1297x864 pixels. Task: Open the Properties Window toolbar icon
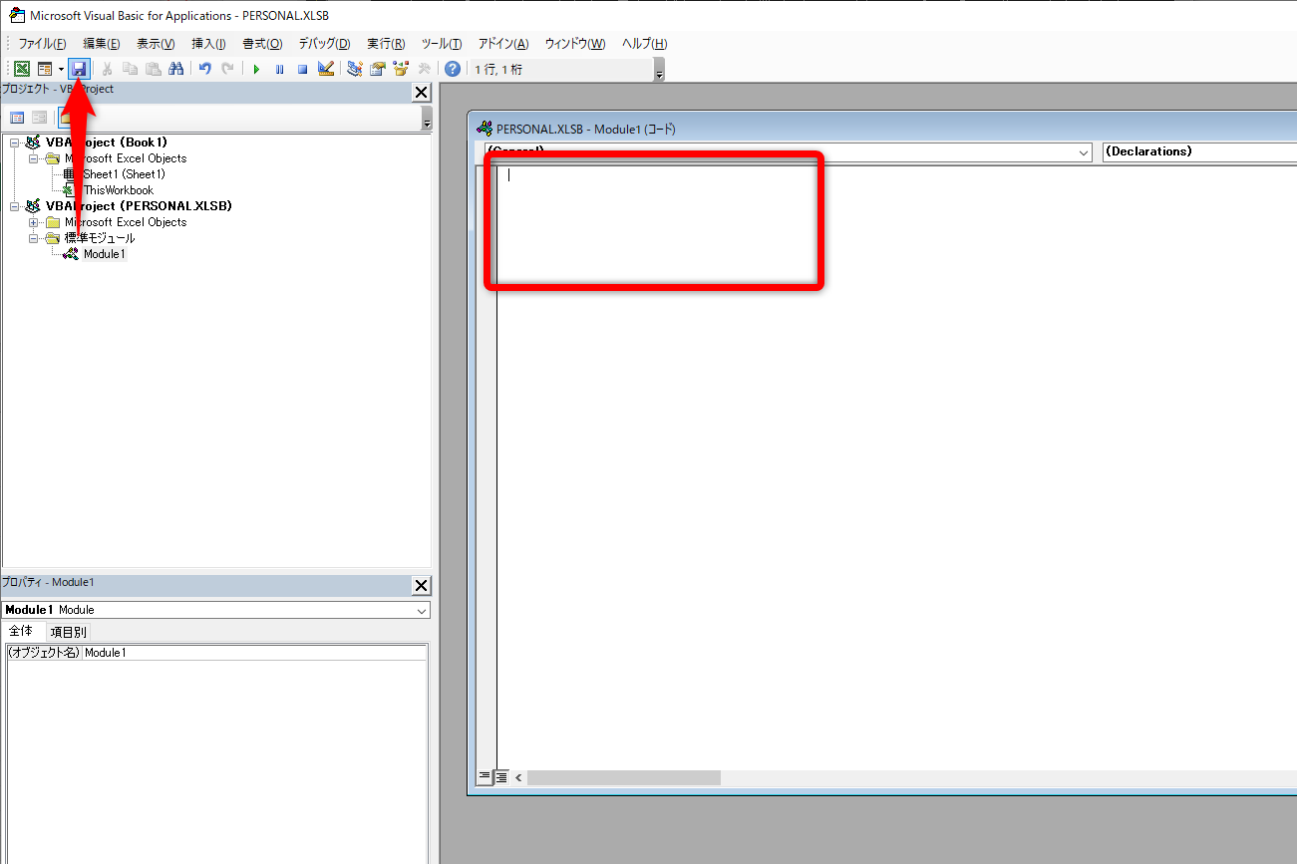tap(378, 69)
